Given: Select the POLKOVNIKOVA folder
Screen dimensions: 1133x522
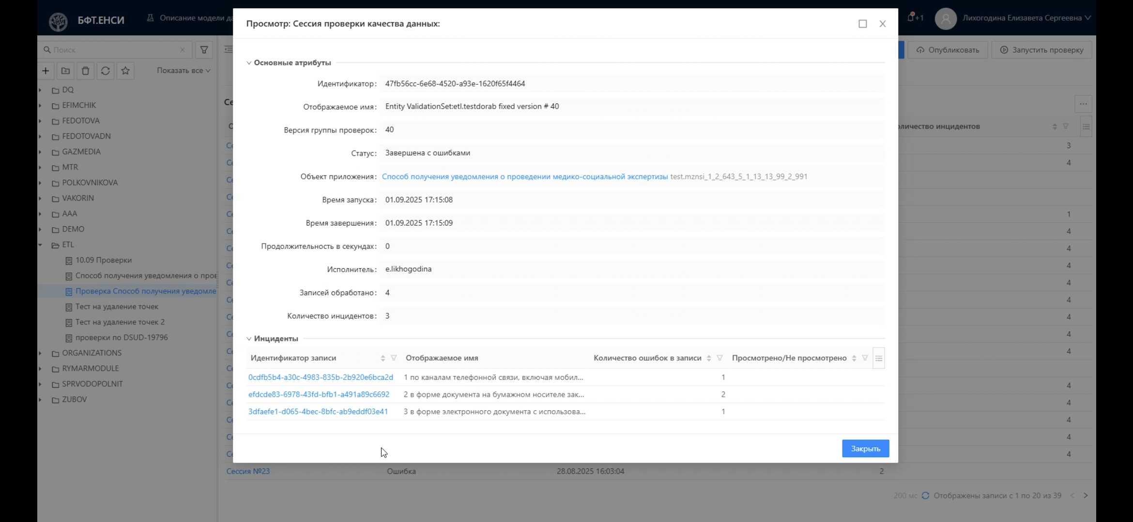Looking at the screenshot, I should pos(90,183).
